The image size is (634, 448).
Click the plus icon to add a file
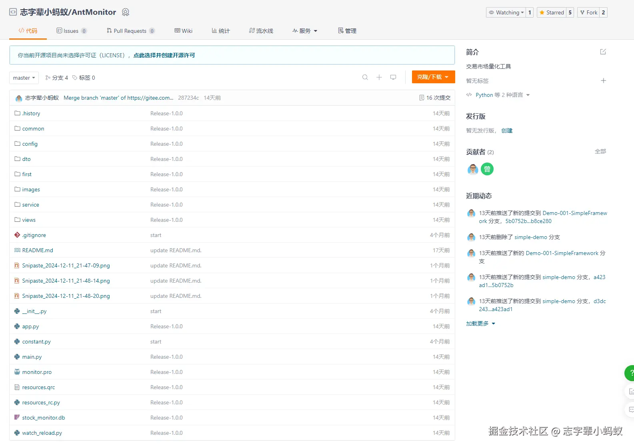(x=379, y=77)
